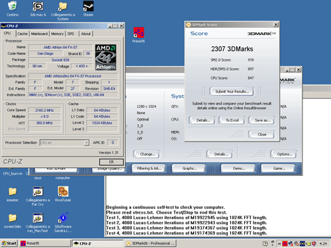The width and height of the screenshot is (331, 248).
Task: Click the green NVIDIA tray icon
Action: tap(308, 244)
